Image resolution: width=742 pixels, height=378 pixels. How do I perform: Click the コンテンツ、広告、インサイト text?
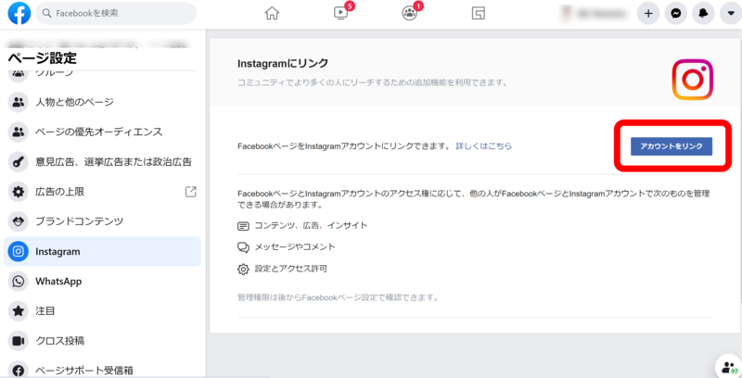(311, 226)
